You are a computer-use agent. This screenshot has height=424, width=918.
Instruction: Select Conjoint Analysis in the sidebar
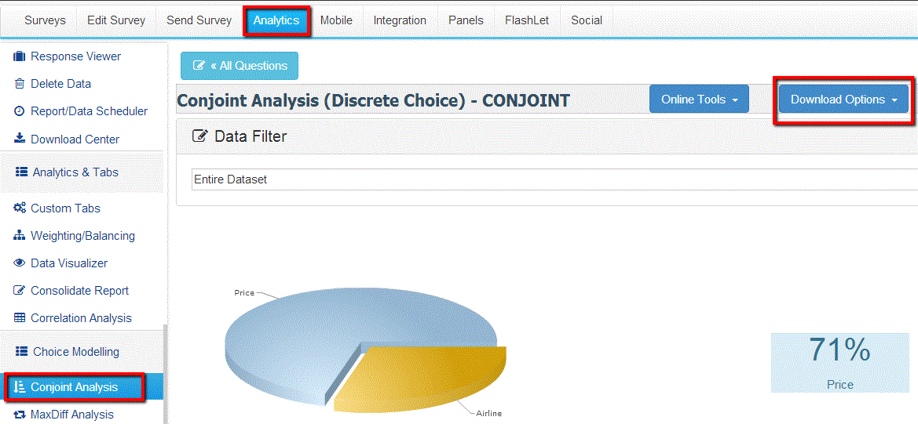pos(75,387)
